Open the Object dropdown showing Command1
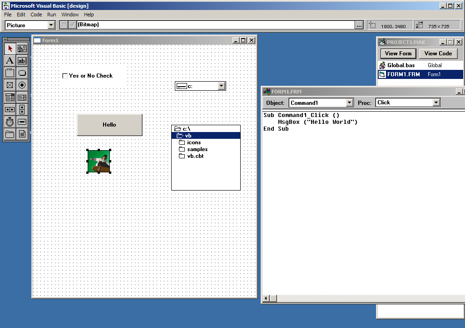Screen dimensions: 465x328 coord(350,103)
